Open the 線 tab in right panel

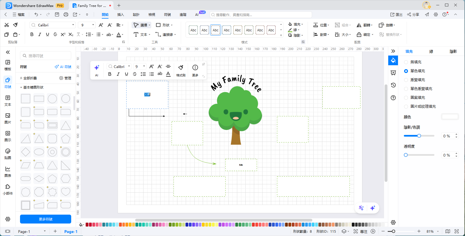431,51
